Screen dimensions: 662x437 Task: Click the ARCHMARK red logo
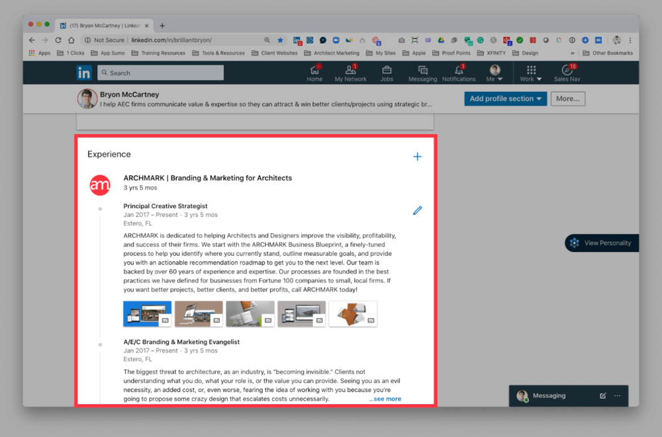coord(100,184)
